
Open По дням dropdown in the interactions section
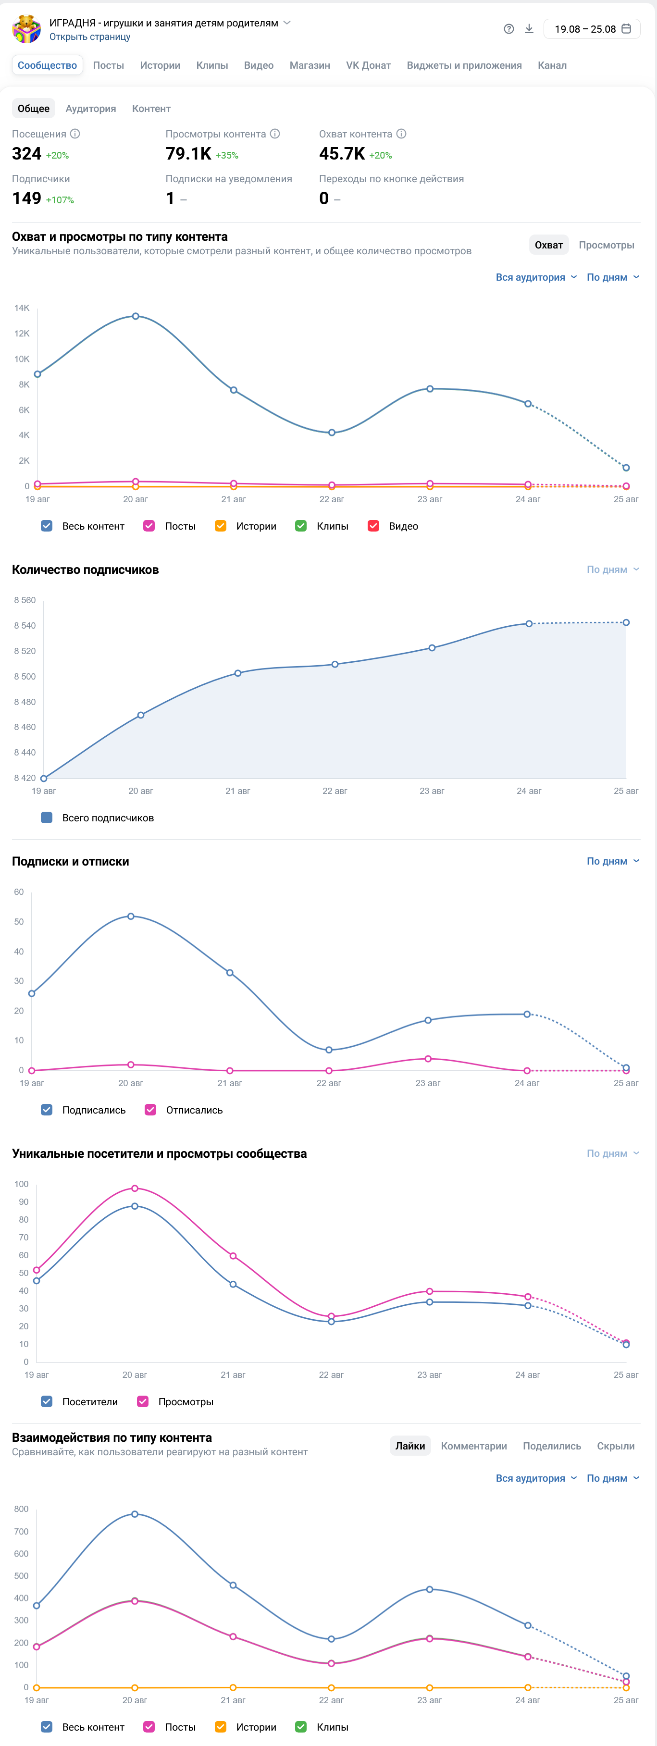(613, 1478)
